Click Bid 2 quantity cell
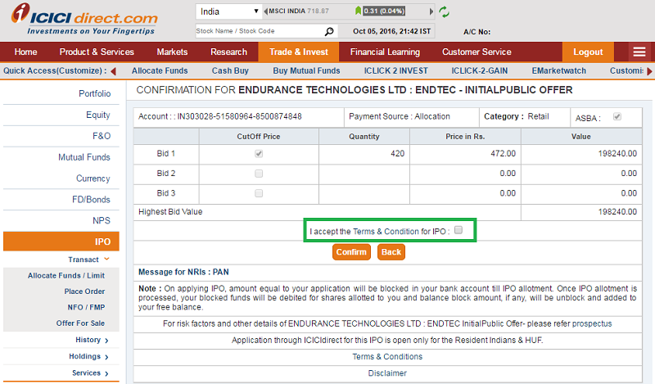 click(x=364, y=174)
